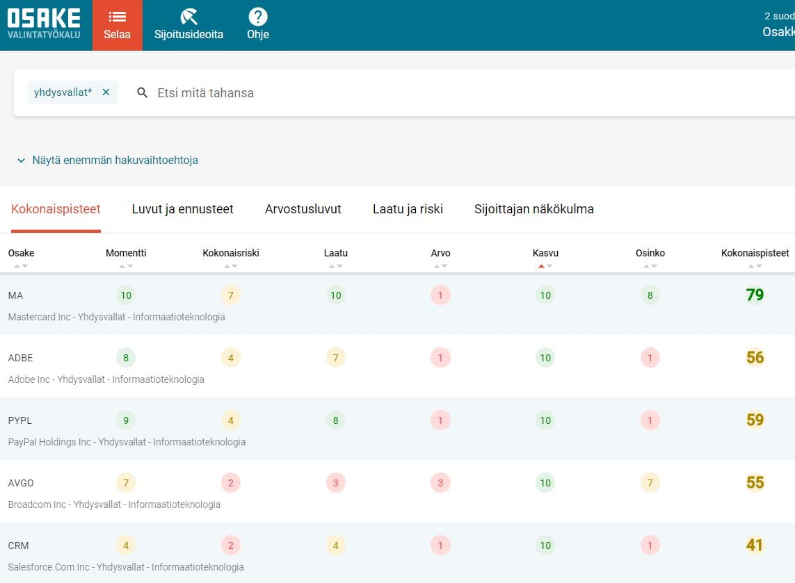
Task: Click CRM's Momentti score badge 4
Action: [x=126, y=545]
